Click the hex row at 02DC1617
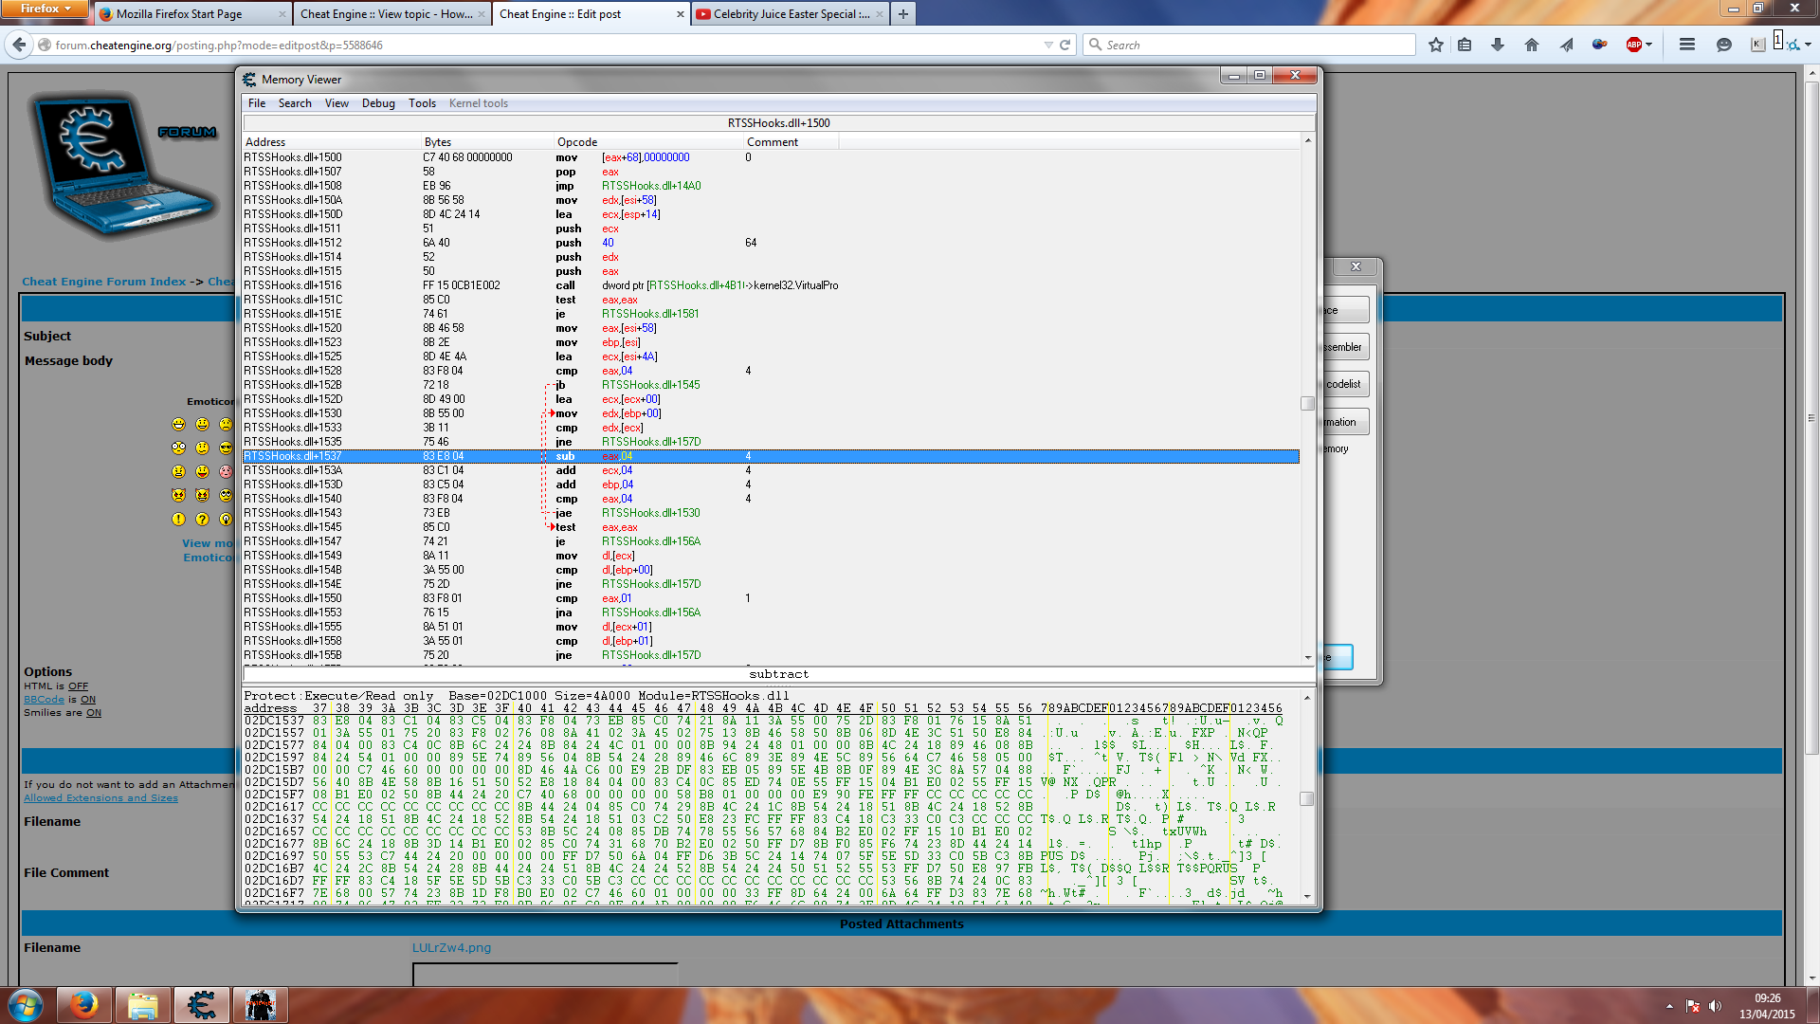 tap(764, 807)
